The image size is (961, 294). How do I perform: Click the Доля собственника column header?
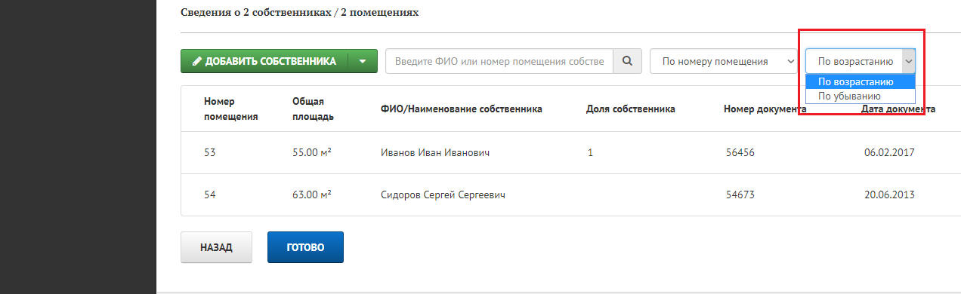631,109
